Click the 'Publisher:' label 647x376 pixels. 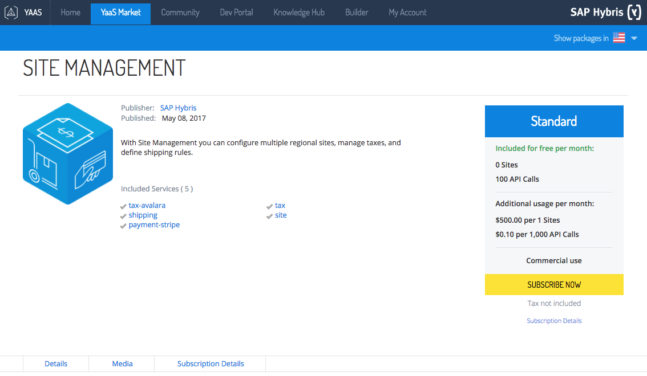[x=138, y=108]
